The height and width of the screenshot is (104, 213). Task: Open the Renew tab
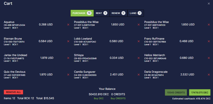click(x=118, y=13)
